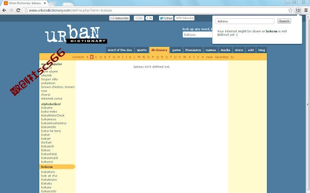The height and width of the screenshot is (193, 310).
Task: Open the add tab
Action: tap(250, 50)
